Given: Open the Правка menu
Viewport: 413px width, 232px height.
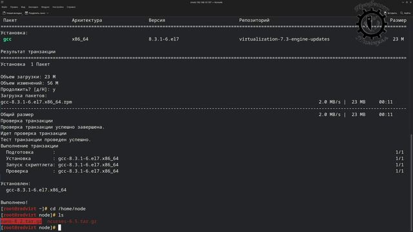Looking at the screenshot, I should tap(14, 7).
